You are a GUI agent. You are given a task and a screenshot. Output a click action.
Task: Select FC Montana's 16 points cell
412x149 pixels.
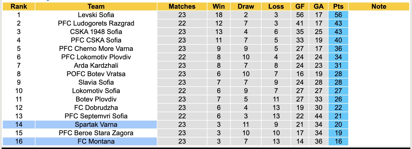(338, 141)
